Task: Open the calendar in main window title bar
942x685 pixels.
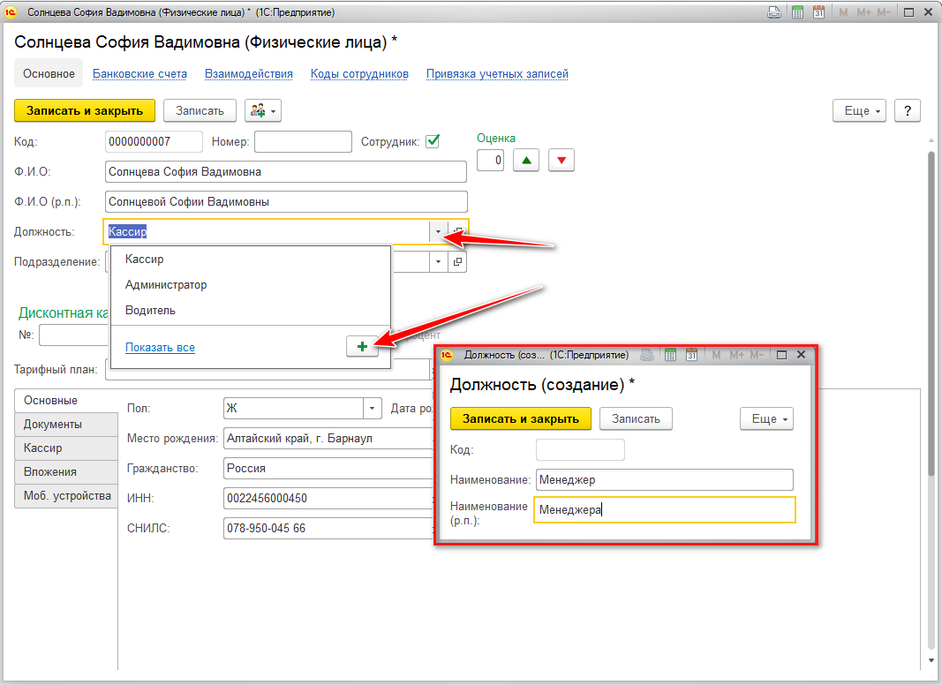Action: pos(819,13)
